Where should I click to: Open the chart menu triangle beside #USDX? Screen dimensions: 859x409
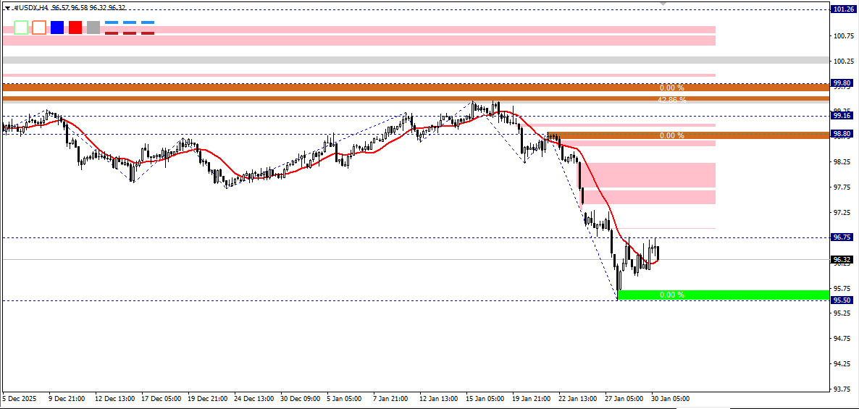pyautogui.click(x=8, y=8)
